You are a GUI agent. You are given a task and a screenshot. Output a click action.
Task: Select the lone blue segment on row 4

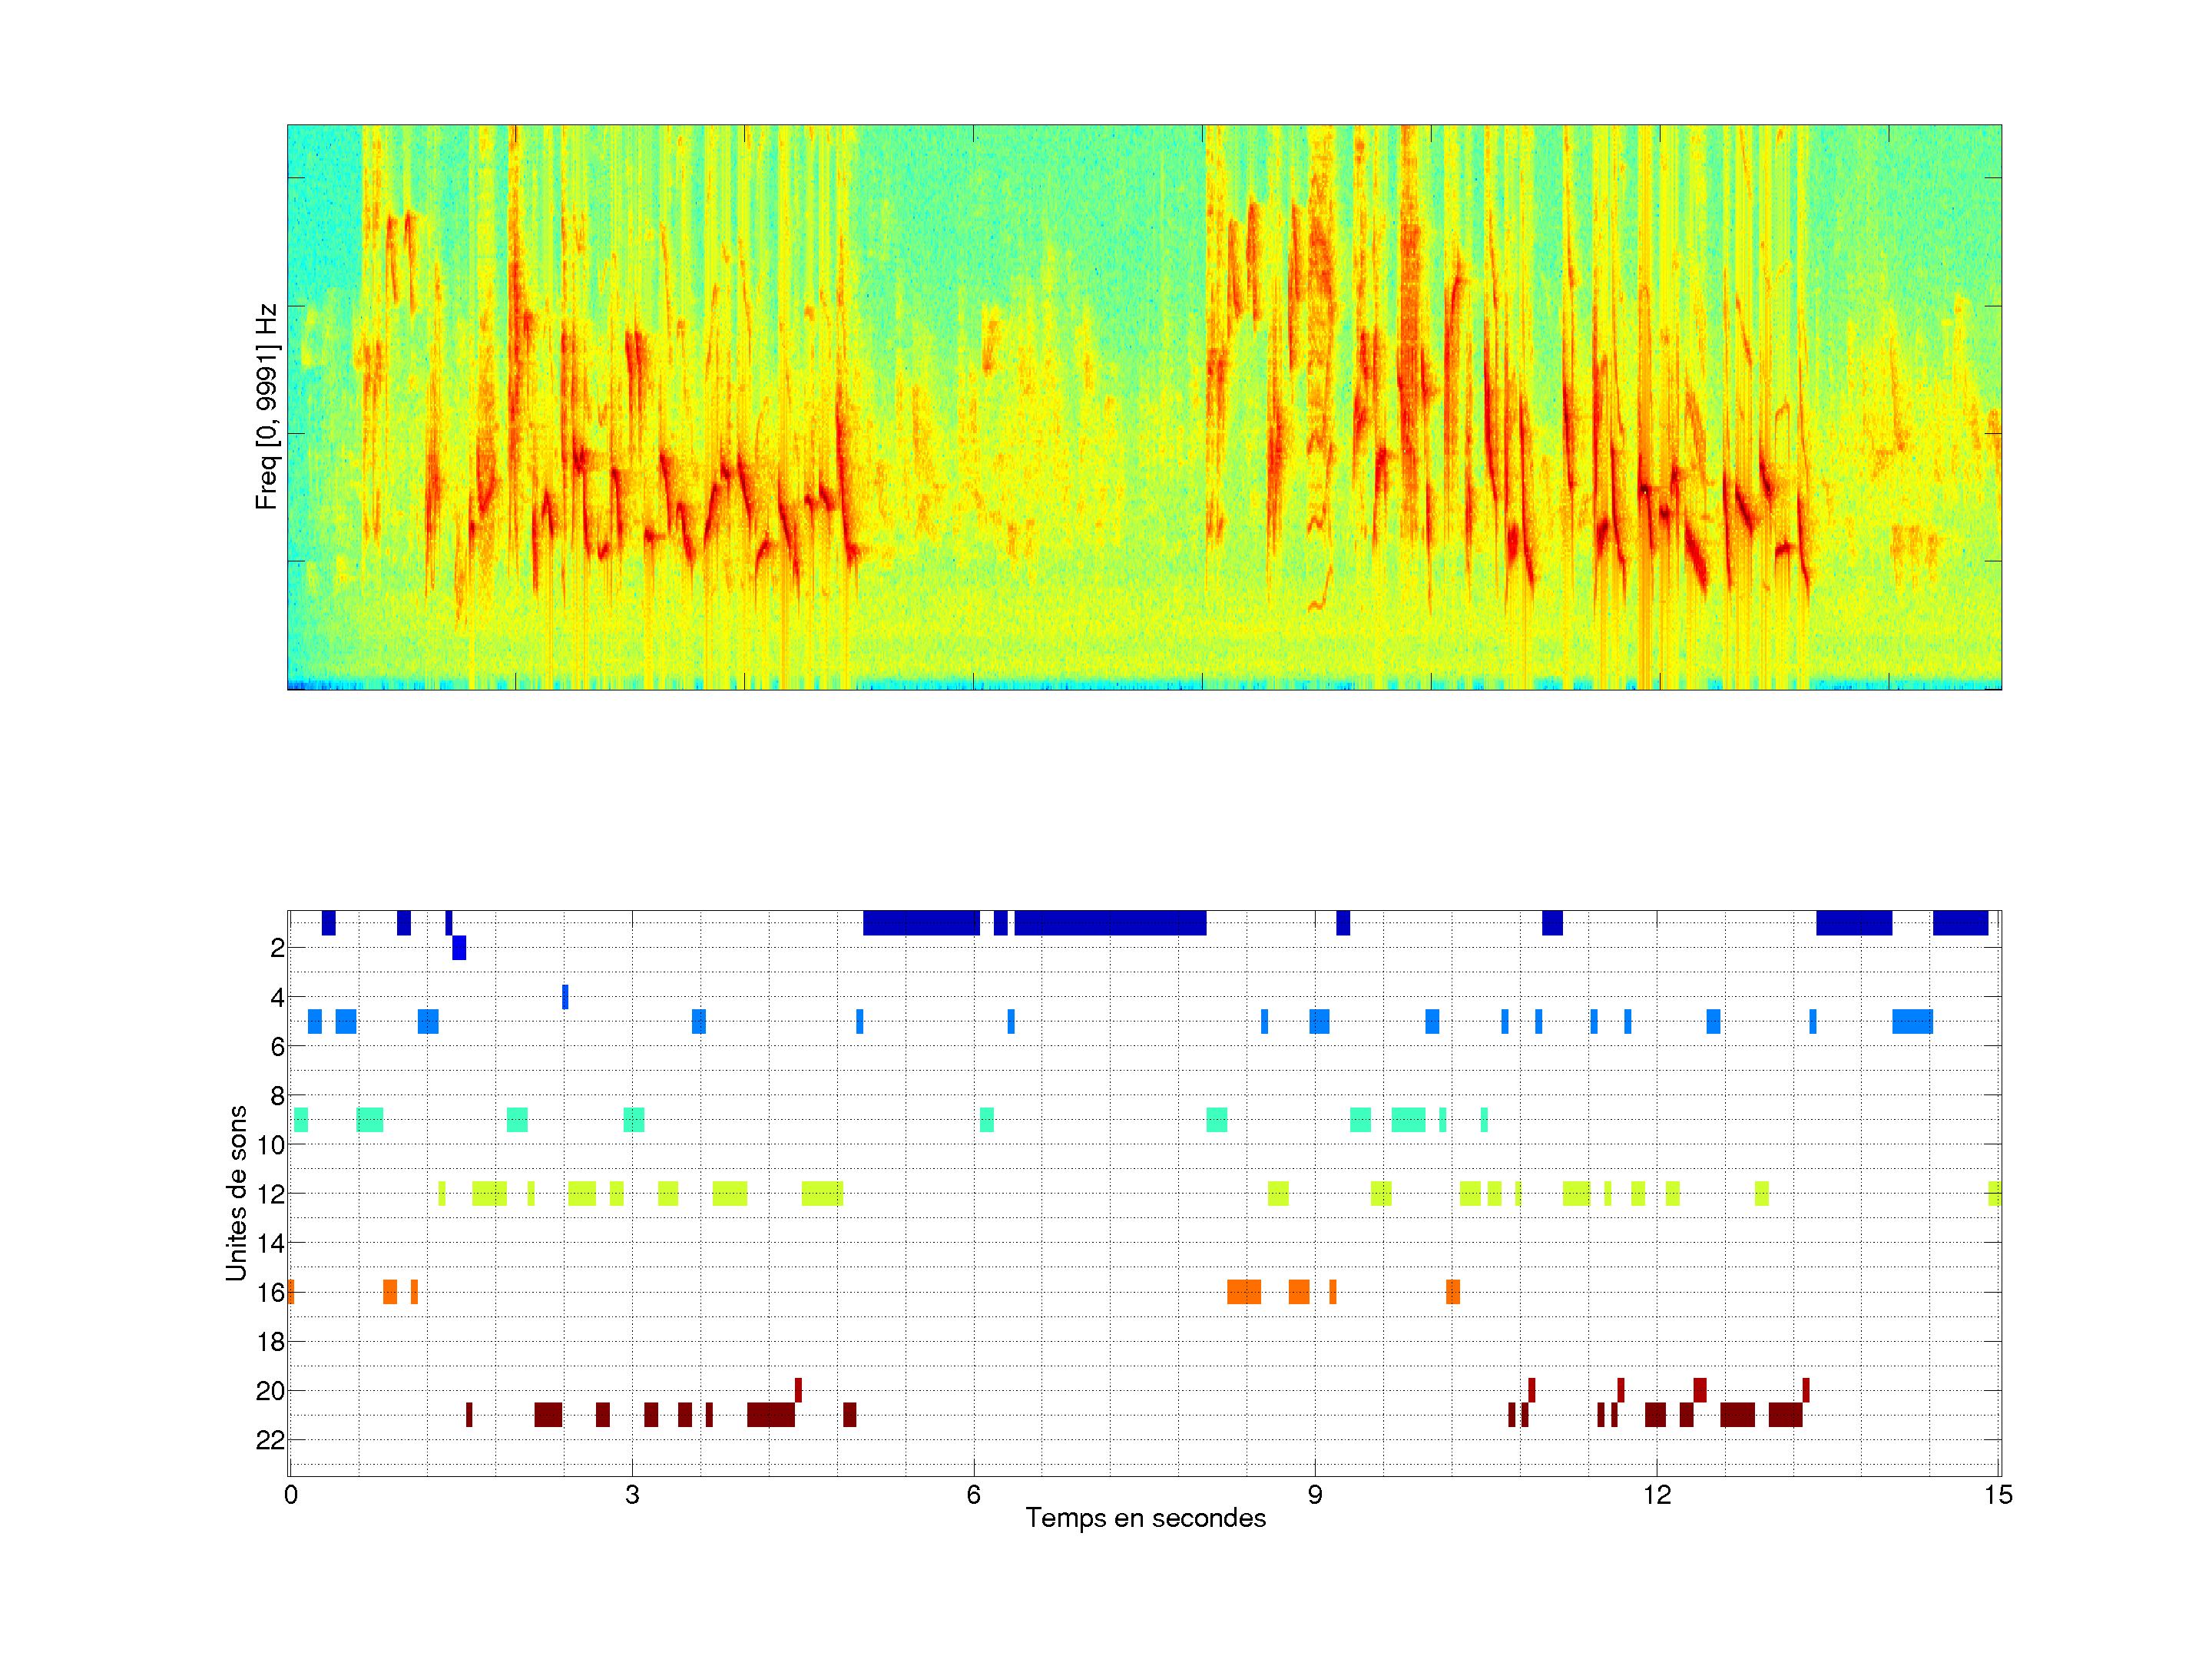click(565, 997)
